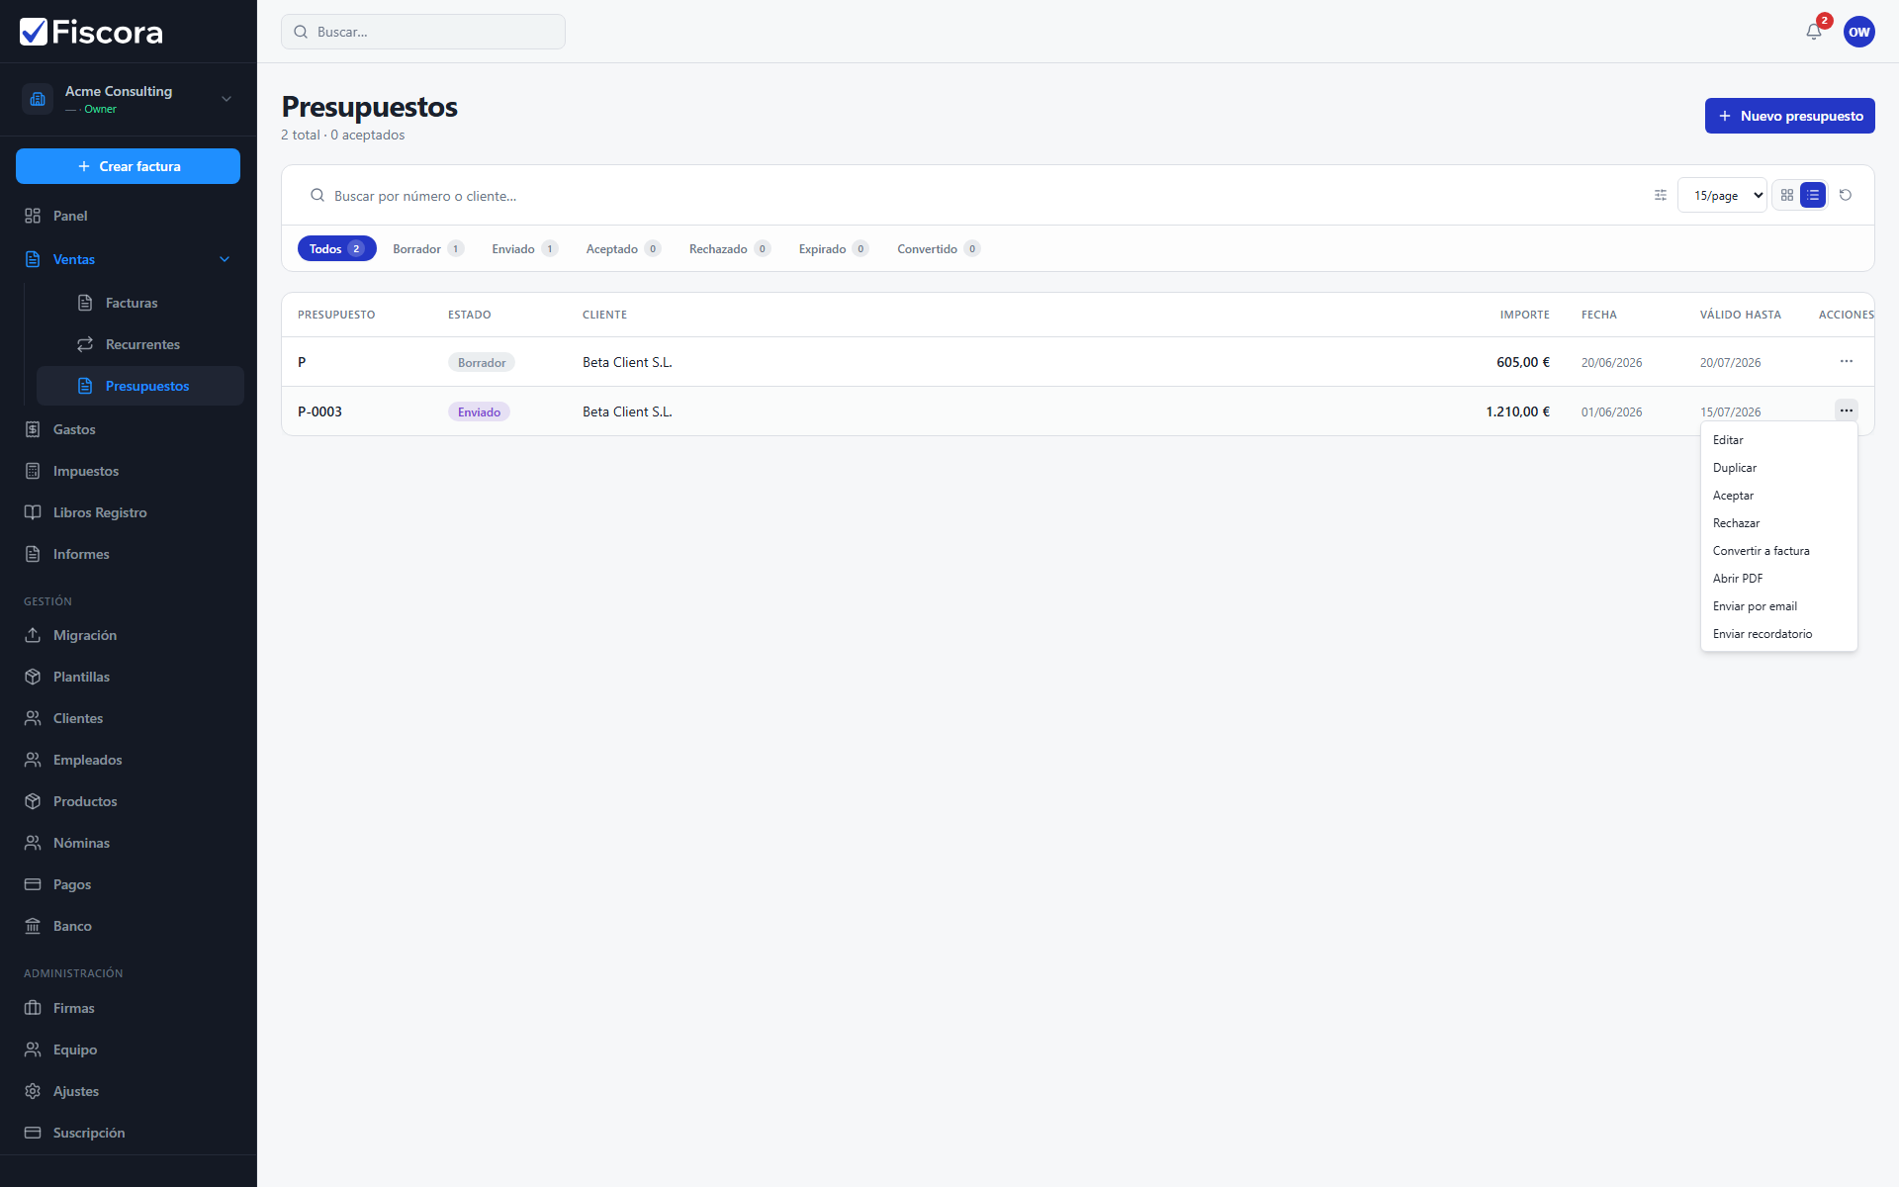This screenshot has width=1899, height=1187.
Task: Open the filter settings icon
Action: pyautogui.click(x=1661, y=195)
